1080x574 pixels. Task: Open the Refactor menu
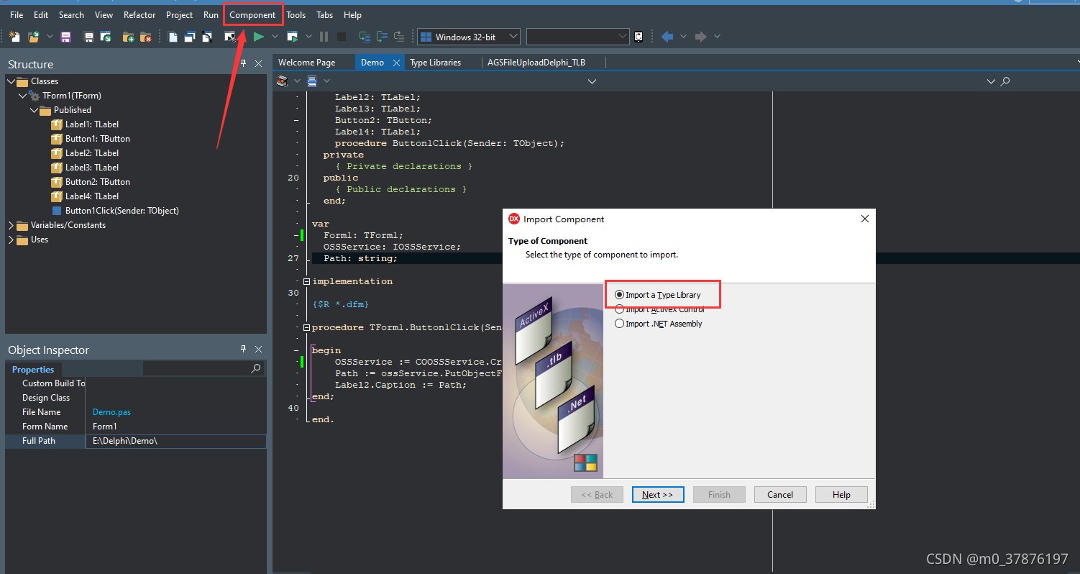click(x=139, y=15)
